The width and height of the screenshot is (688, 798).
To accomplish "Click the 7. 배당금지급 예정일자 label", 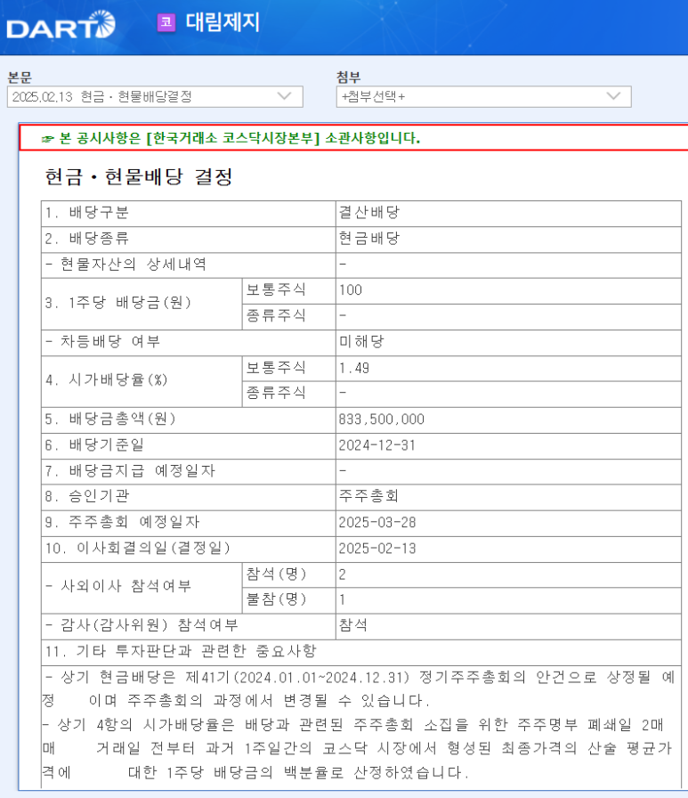I will point(130,471).
